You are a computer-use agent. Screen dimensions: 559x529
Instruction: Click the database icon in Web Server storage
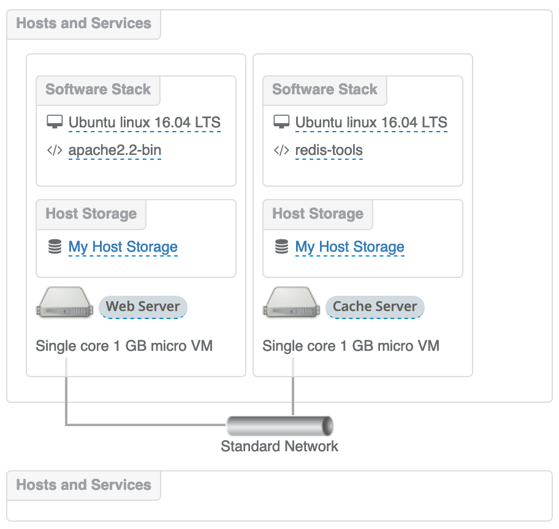[x=55, y=247]
